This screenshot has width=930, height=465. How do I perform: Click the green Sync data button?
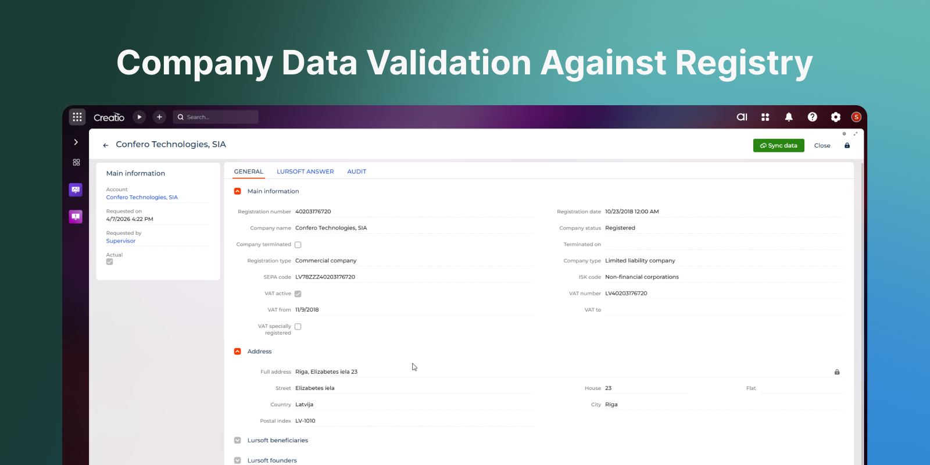pos(778,145)
